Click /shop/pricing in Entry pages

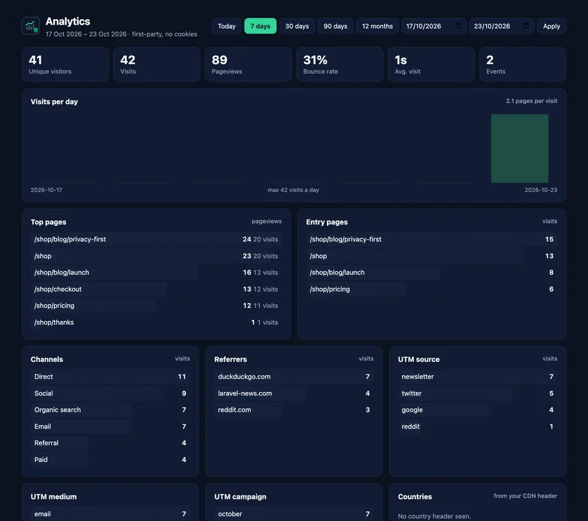point(432,289)
